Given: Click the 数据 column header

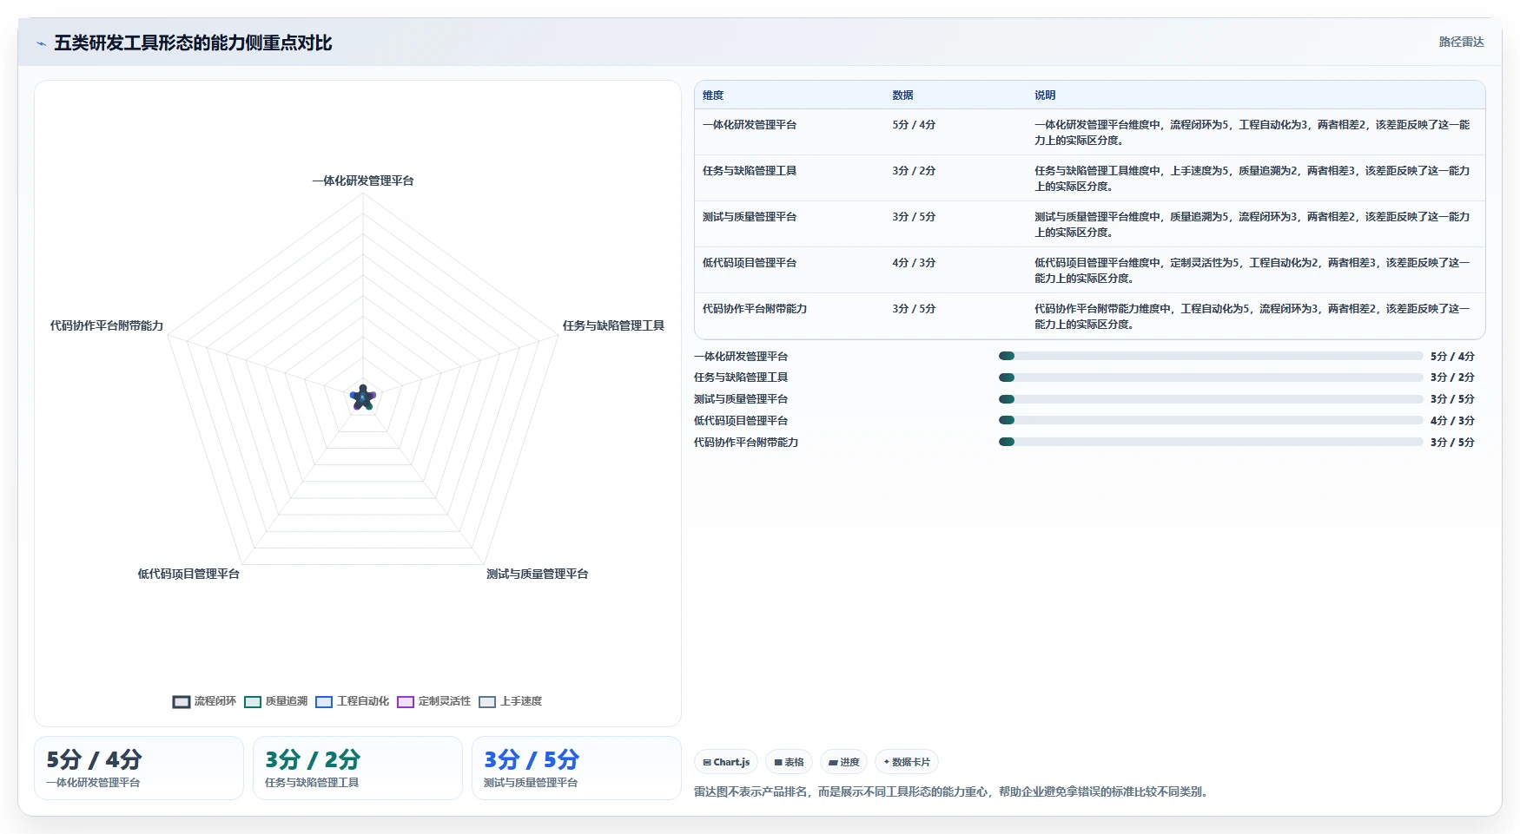Looking at the screenshot, I should click(x=902, y=95).
